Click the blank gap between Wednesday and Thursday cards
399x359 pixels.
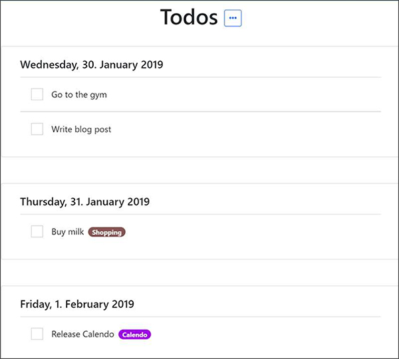pos(199,170)
